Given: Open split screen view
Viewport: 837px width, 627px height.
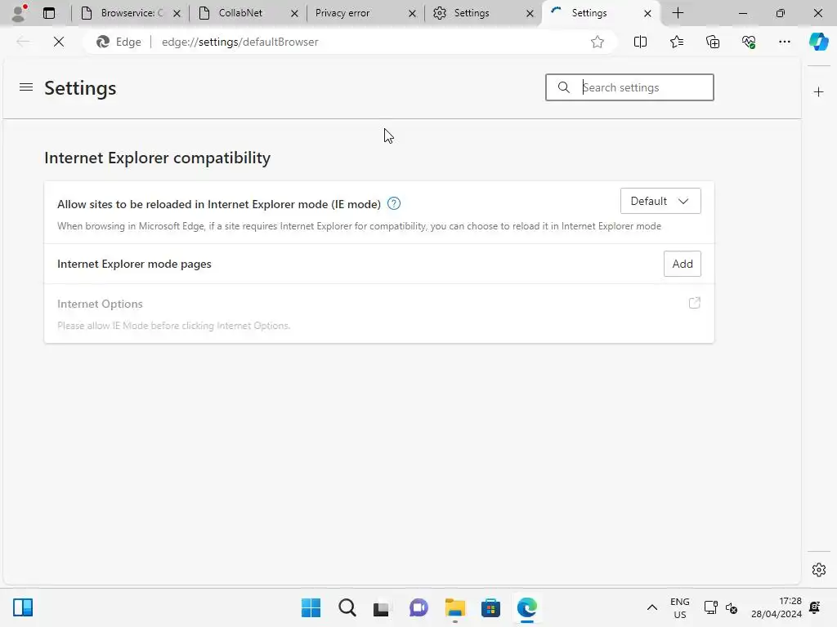Looking at the screenshot, I should (640, 42).
